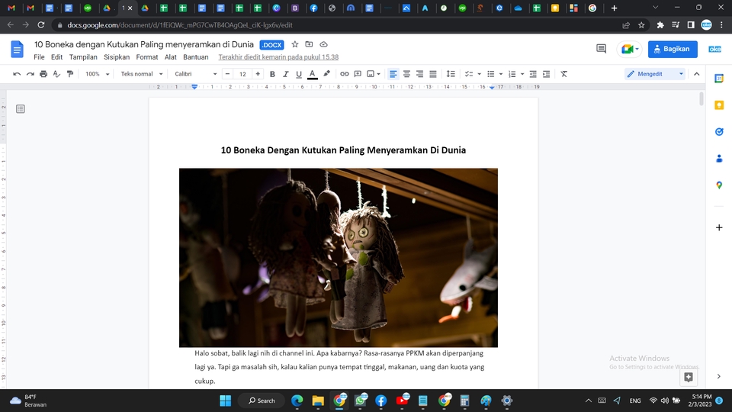The image size is (732, 412).
Task: Open comment history icon
Action: coord(601,49)
